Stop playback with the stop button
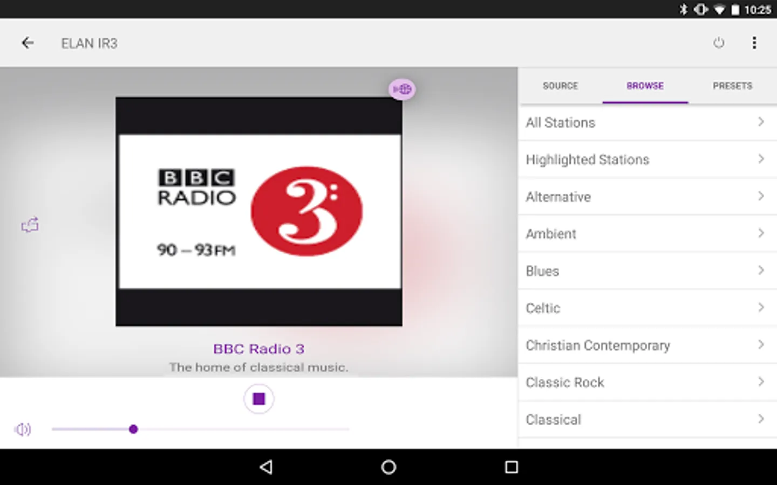This screenshot has width=777, height=485. [x=259, y=399]
